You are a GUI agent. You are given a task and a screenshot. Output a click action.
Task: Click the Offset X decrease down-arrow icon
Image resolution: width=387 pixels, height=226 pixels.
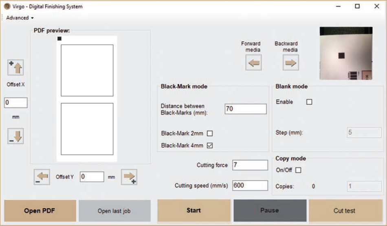click(x=15, y=136)
